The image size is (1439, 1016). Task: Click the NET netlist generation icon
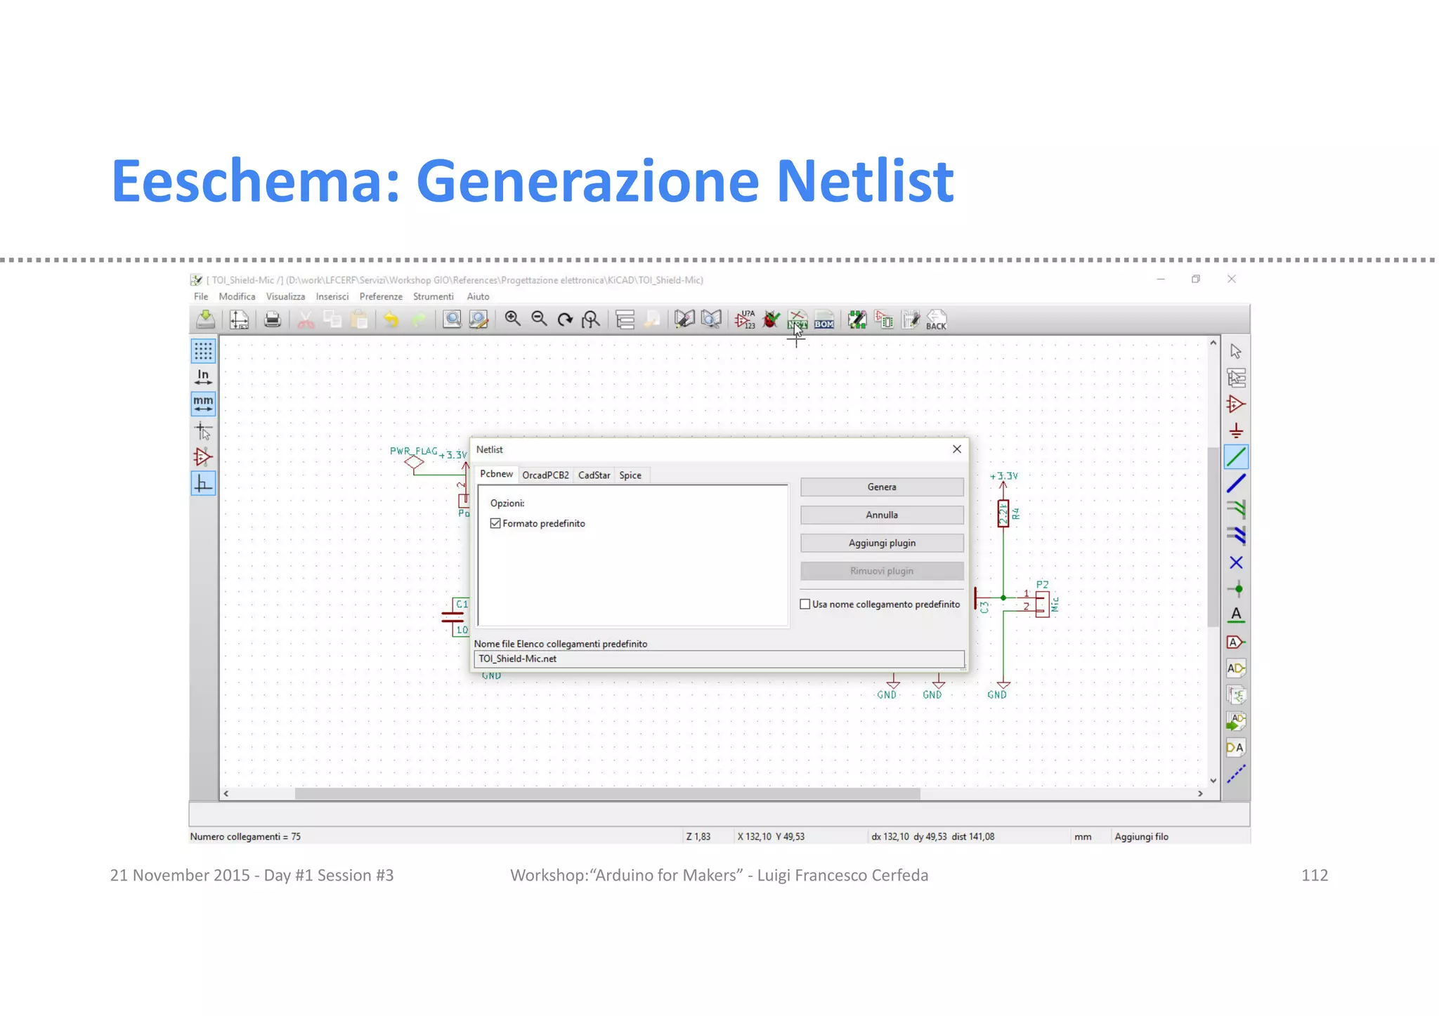click(x=797, y=319)
